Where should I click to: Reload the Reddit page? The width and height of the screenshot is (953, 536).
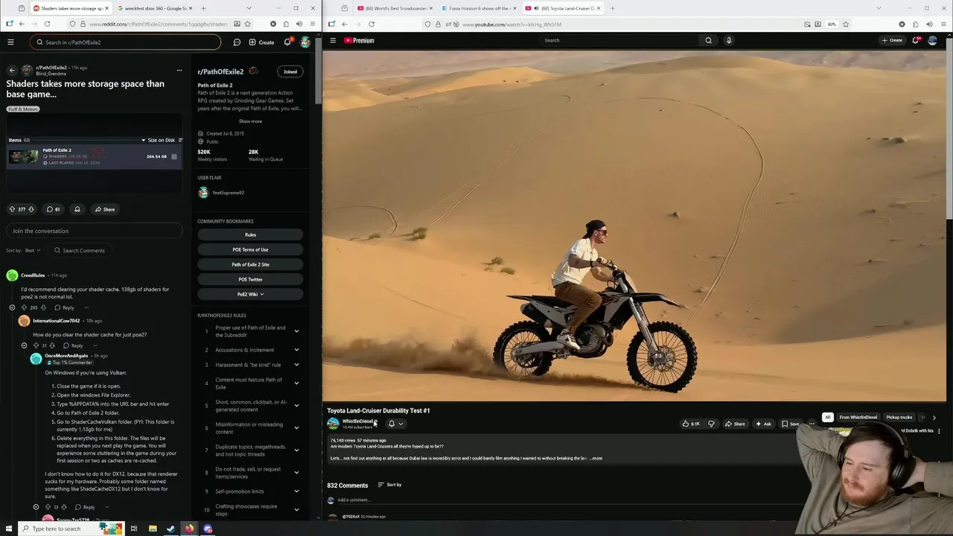click(48, 24)
